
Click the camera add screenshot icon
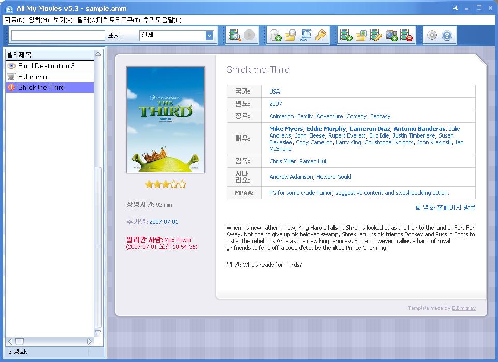click(391, 35)
